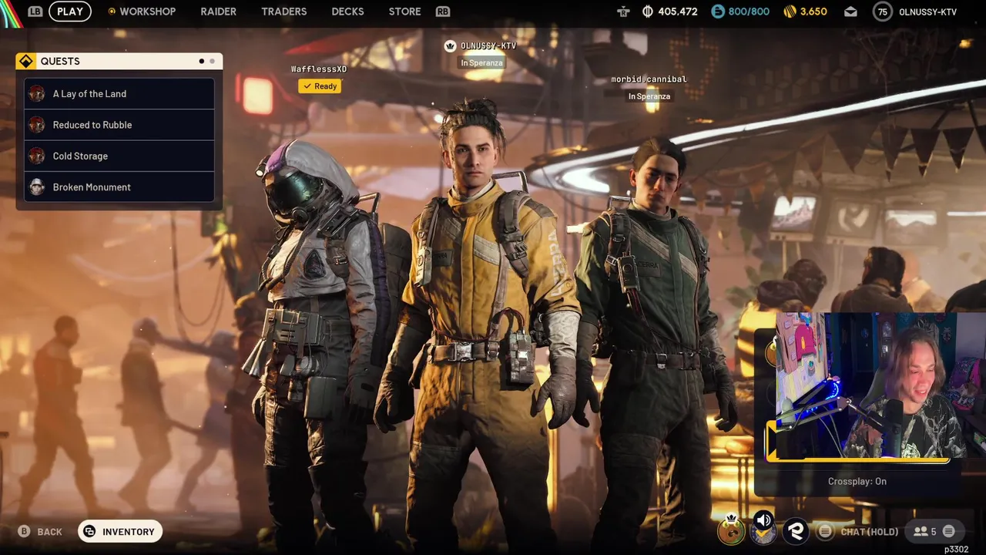Click the 800/800 cred amount
986x555 pixels.
point(749,12)
